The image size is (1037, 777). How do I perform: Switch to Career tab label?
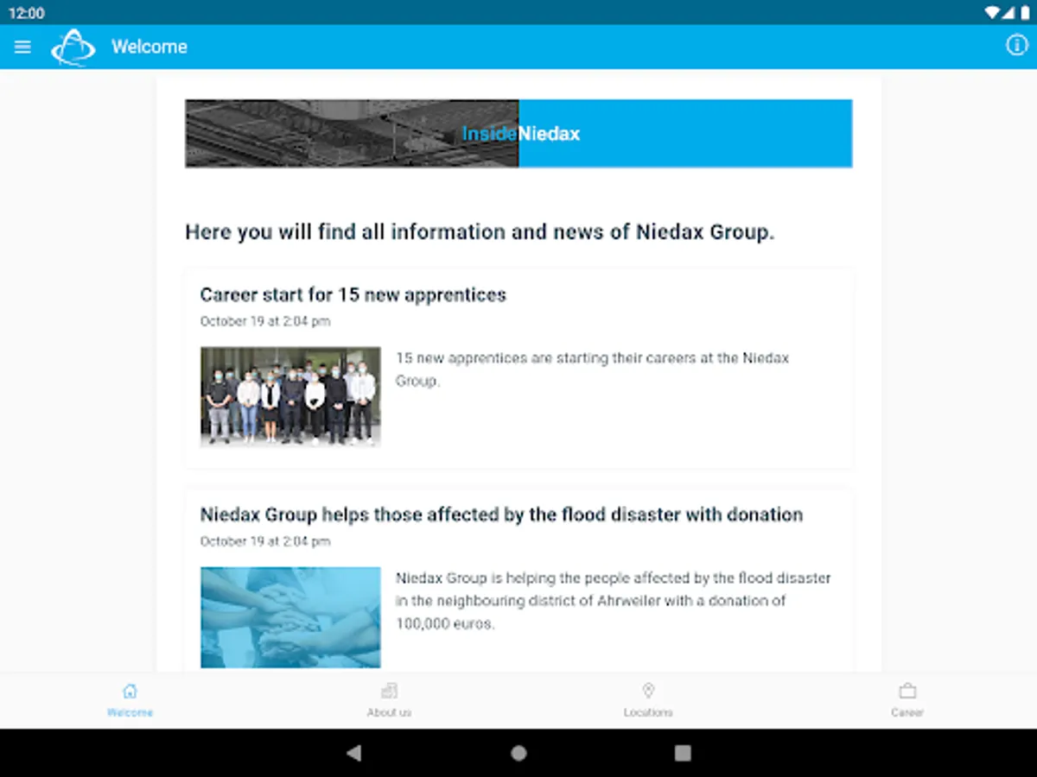(x=907, y=712)
